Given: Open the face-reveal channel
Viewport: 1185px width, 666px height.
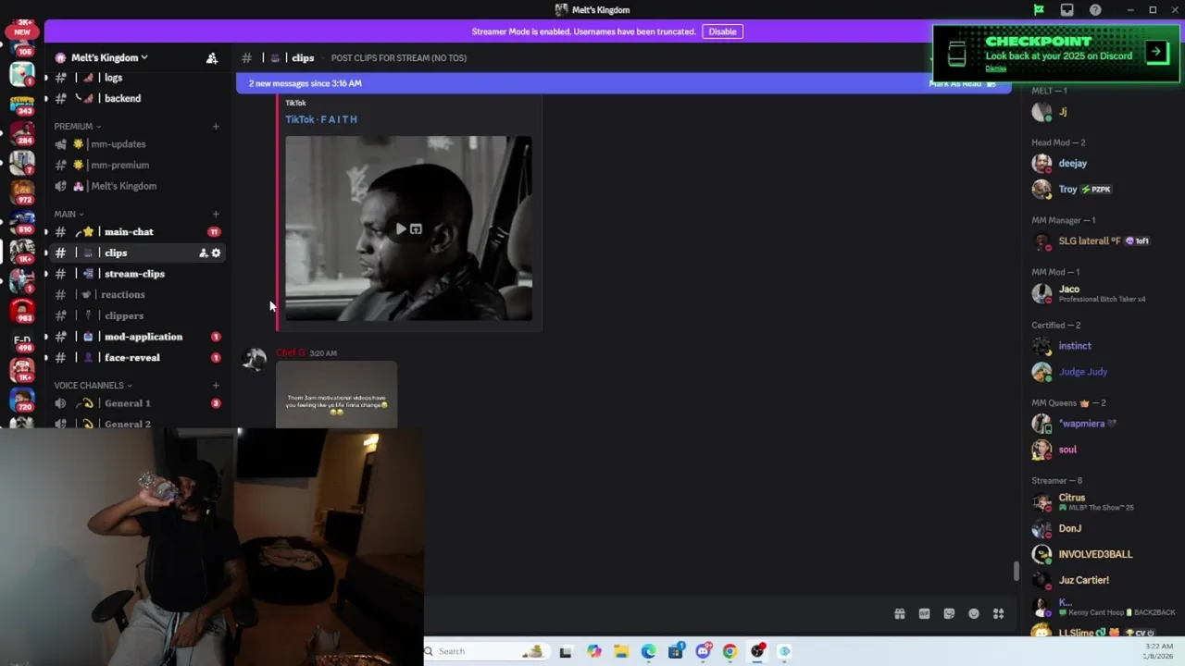Looking at the screenshot, I should pyautogui.click(x=133, y=357).
